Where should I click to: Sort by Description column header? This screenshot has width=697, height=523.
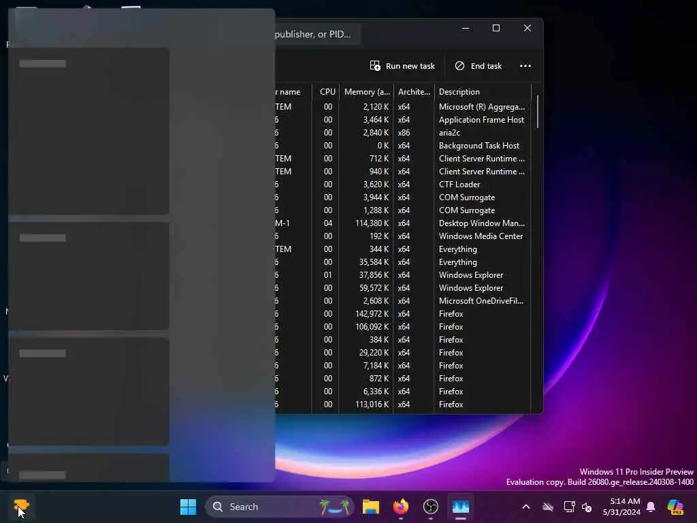coord(483,92)
